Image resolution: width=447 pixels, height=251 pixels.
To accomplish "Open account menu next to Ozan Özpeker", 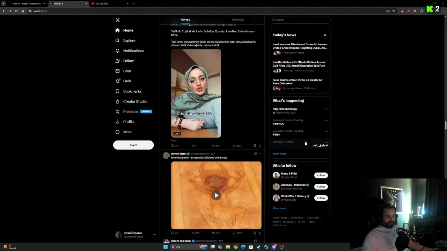I will click(154, 235).
